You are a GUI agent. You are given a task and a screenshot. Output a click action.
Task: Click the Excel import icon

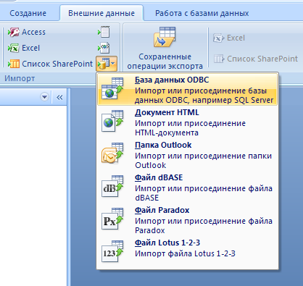pos(13,48)
